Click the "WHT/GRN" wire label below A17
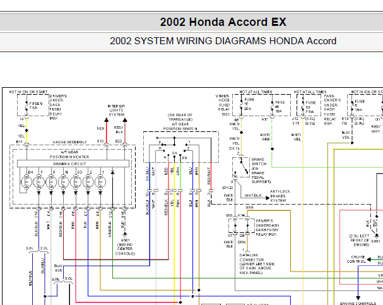 pyautogui.click(x=265, y=137)
